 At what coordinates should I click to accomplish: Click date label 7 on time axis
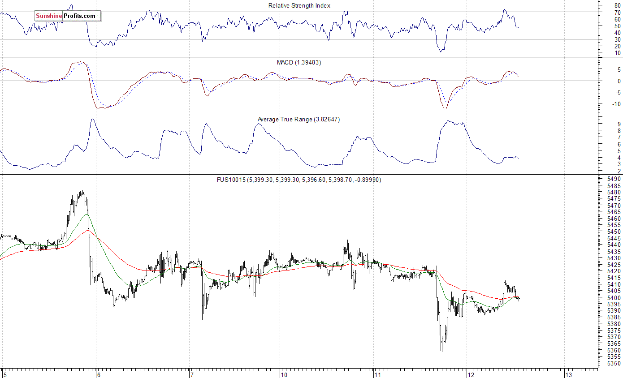click(x=192, y=374)
